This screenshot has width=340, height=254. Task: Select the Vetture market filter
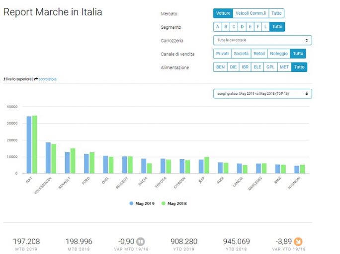point(223,13)
